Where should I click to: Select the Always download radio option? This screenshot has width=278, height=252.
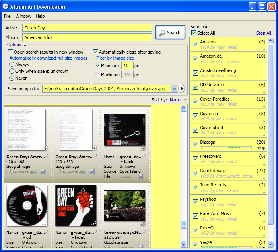coord(12,64)
